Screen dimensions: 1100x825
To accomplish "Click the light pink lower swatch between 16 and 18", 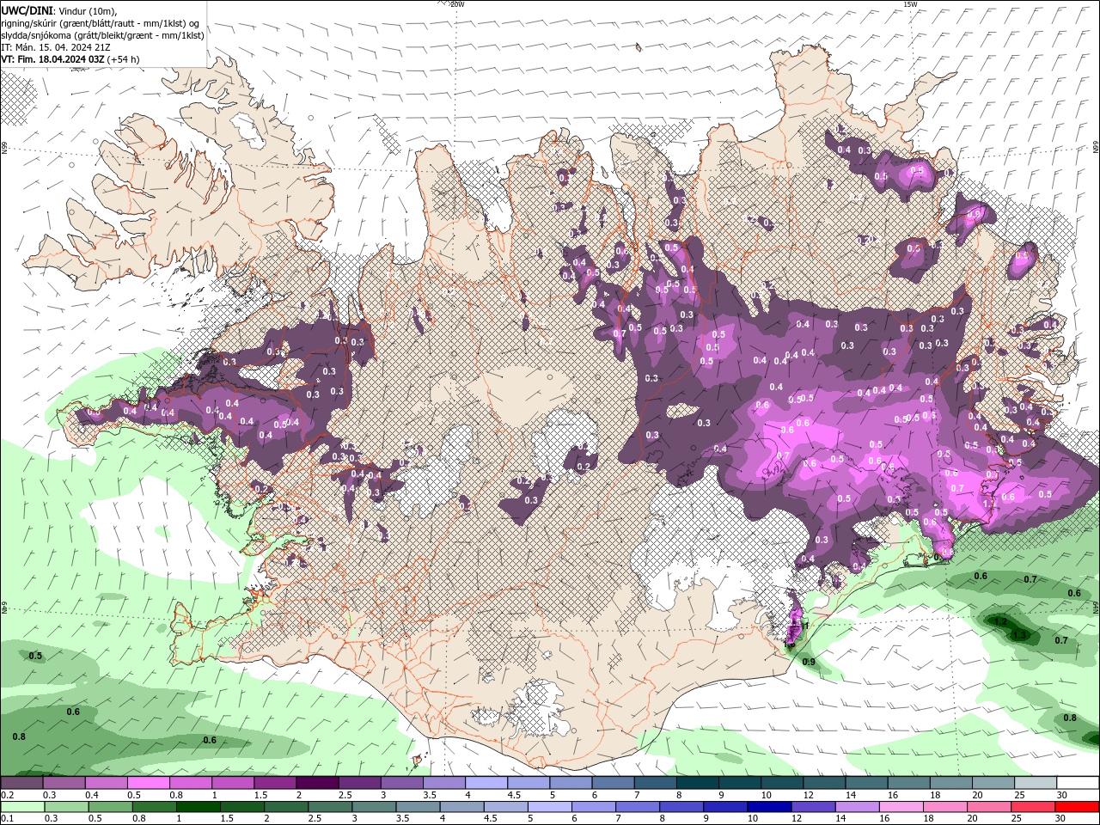I will point(900,807).
